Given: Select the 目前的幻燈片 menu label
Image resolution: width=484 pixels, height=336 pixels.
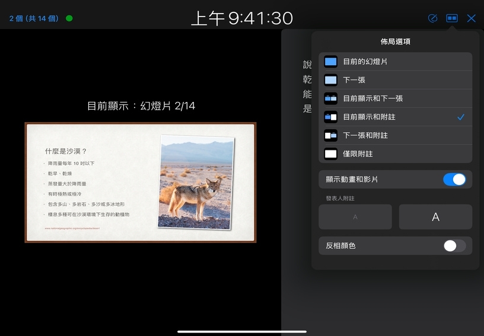Looking at the screenshot, I should (365, 62).
